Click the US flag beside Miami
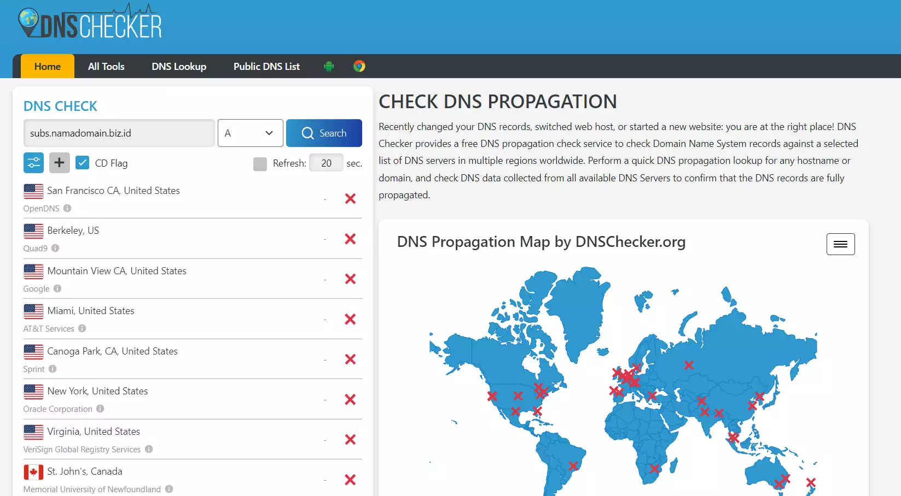The height and width of the screenshot is (496, 901). point(33,311)
